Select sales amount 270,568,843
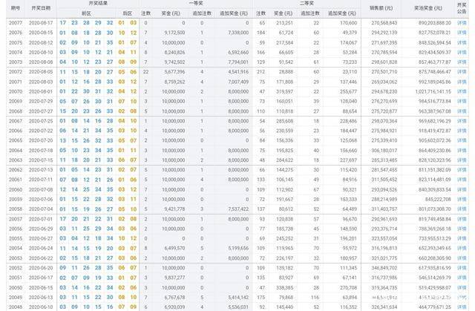The image size is (475, 311). click(x=384, y=23)
